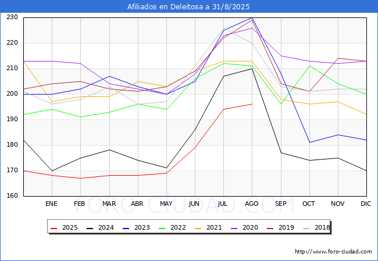The height and width of the screenshot is (261, 378).
Task: Click the red 2025 legend swatch
Action: tap(54, 228)
